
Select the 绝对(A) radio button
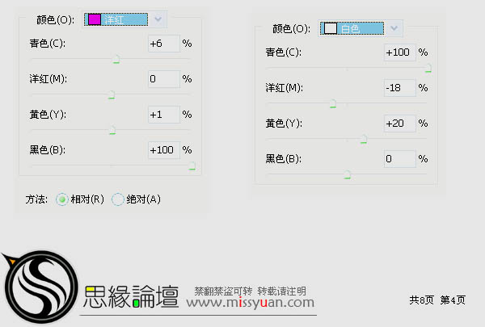(x=117, y=199)
